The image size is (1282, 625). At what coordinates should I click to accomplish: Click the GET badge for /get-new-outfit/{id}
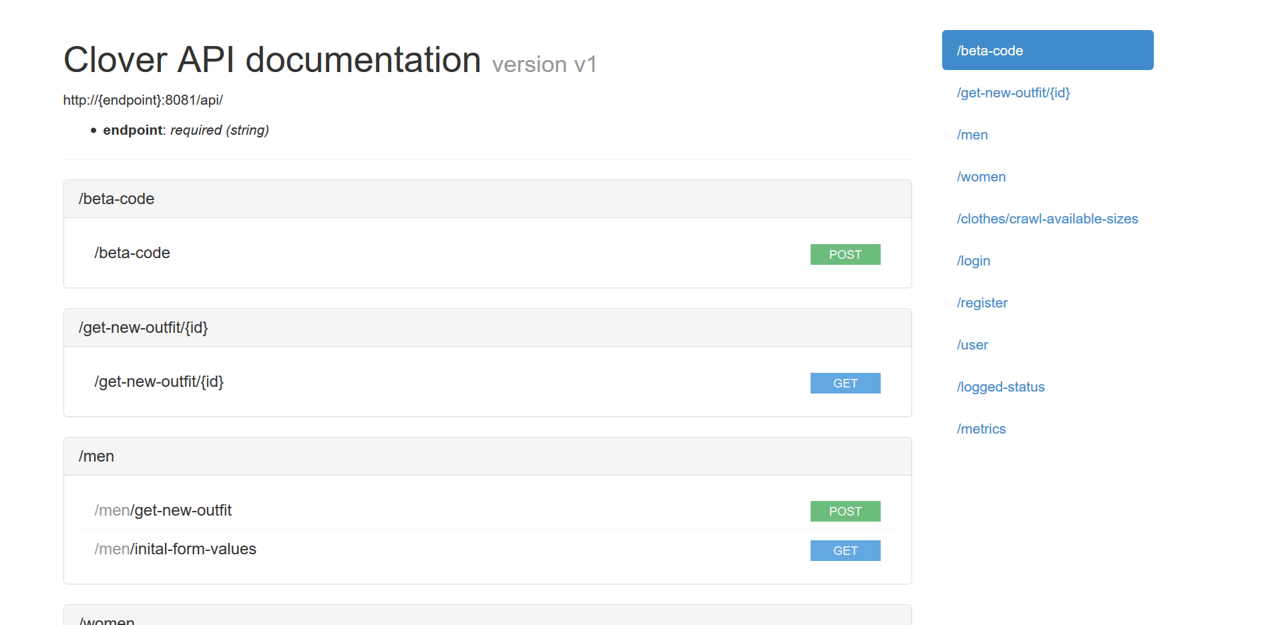tap(845, 383)
